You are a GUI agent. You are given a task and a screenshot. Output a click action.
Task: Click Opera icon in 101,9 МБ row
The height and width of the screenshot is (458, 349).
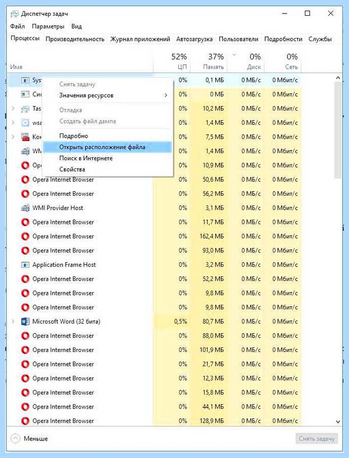tap(26, 350)
